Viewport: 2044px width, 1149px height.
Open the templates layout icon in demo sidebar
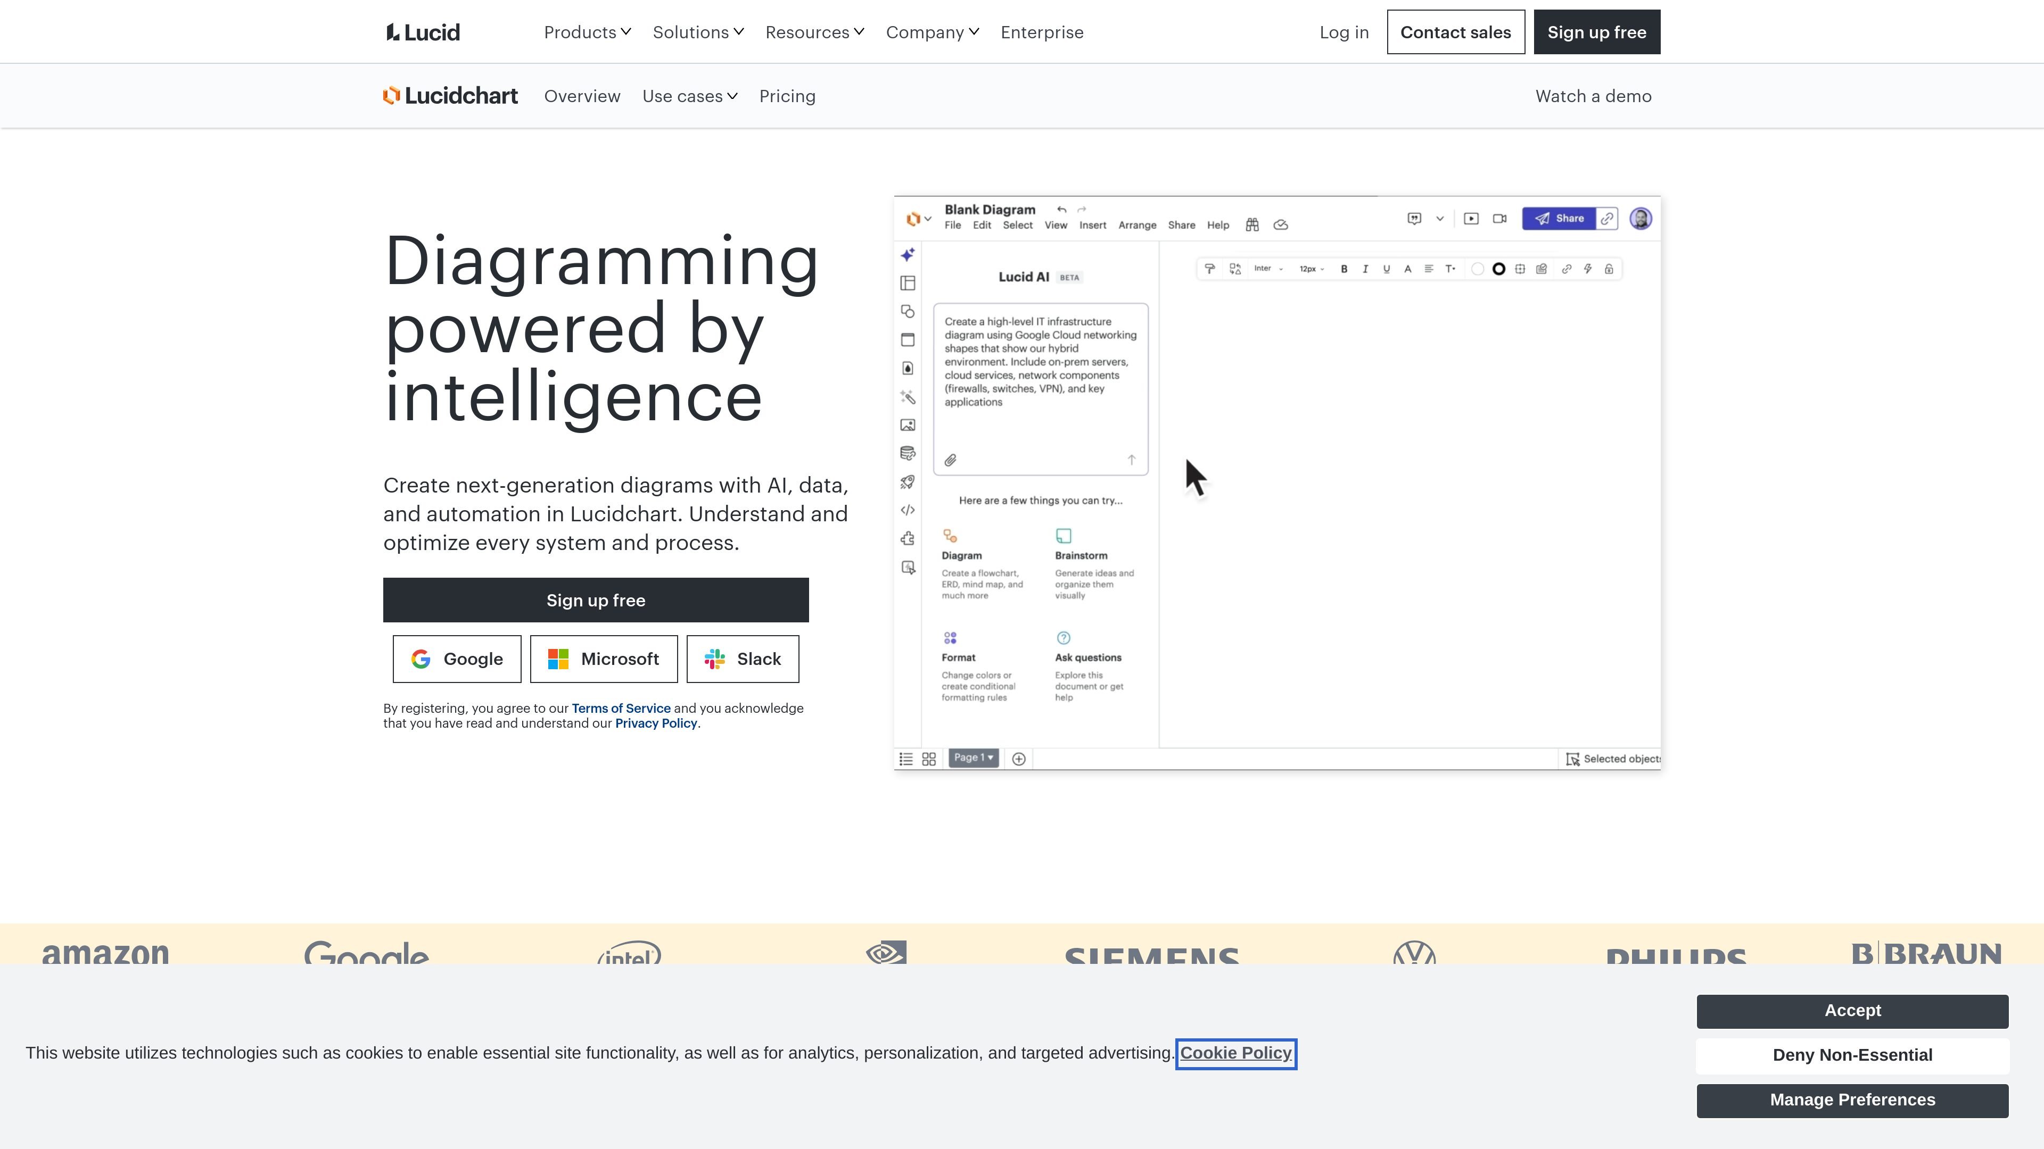coord(908,283)
